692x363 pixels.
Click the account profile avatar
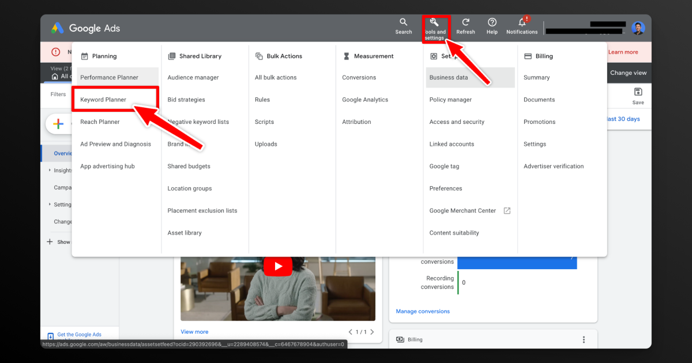[638, 28]
